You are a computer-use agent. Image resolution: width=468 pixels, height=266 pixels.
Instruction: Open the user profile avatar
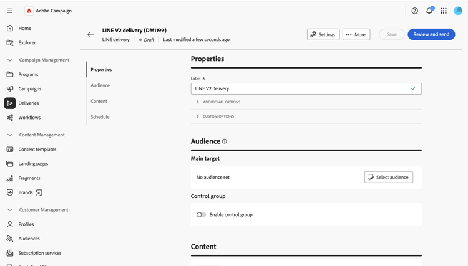458,11
